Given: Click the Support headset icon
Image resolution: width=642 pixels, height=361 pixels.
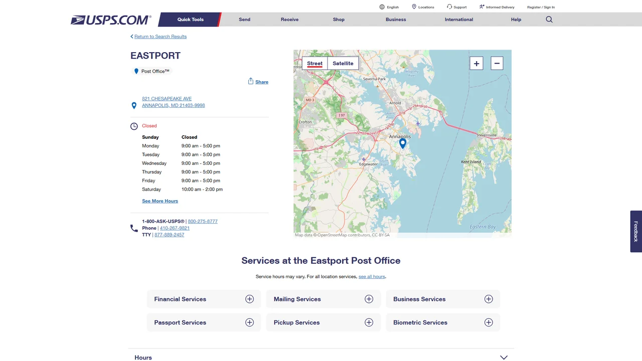Looking at the screenshot, I should click(x=449, y=7).
